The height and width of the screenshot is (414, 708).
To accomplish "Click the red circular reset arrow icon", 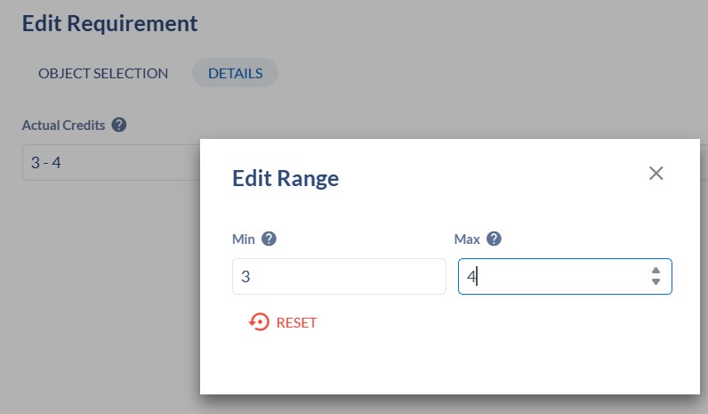I will click(x=259, y=322).
